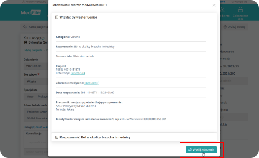Click the clock icon beside Karta wizyty
The image size is (259, 158).
click(x=43, y=37)
